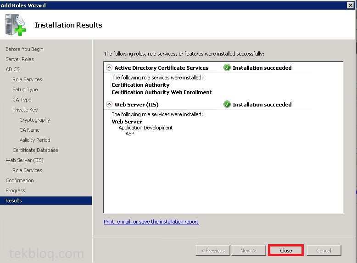Select Web Server (IIS) step in sidebar
Image resolution: width=357 pixels, height=263 pixels.
coord(24,160)
